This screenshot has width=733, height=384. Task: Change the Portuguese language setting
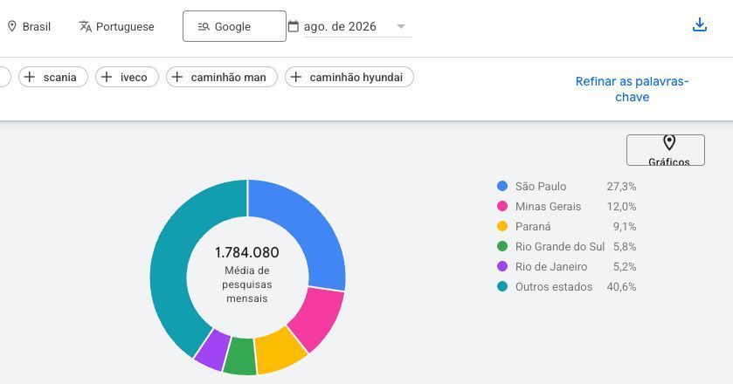(117, 27)
